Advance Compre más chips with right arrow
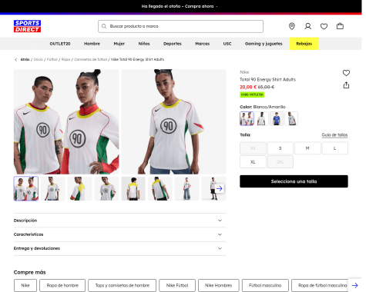This screenshot has width=366, height=292. coord(355,285)
